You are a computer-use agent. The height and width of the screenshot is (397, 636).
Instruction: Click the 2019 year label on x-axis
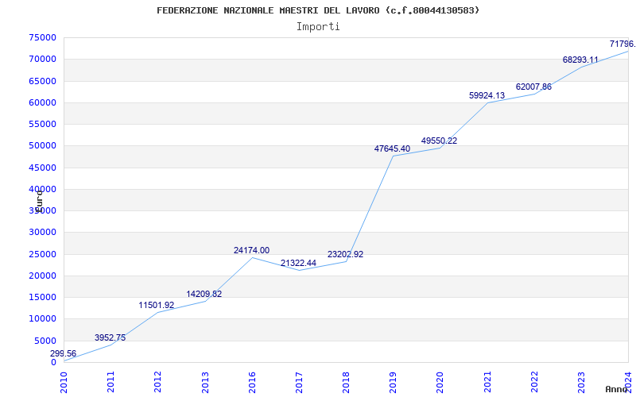point(394,381)
